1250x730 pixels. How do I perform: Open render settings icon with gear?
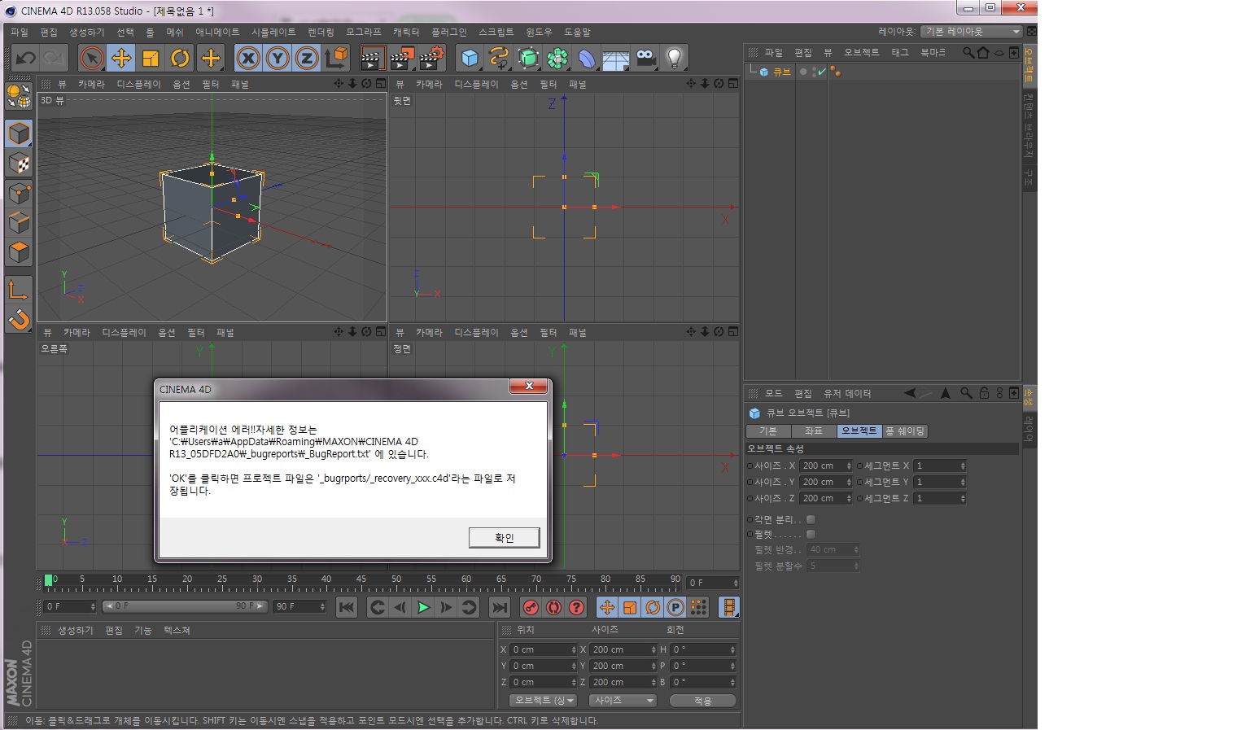click(431, 58)
